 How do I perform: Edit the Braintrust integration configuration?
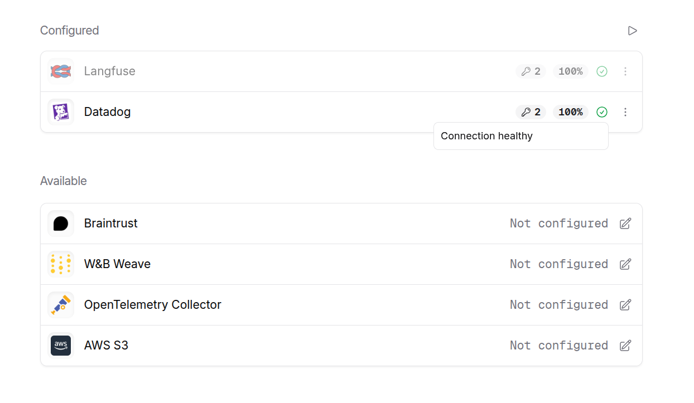coord(625,224)
